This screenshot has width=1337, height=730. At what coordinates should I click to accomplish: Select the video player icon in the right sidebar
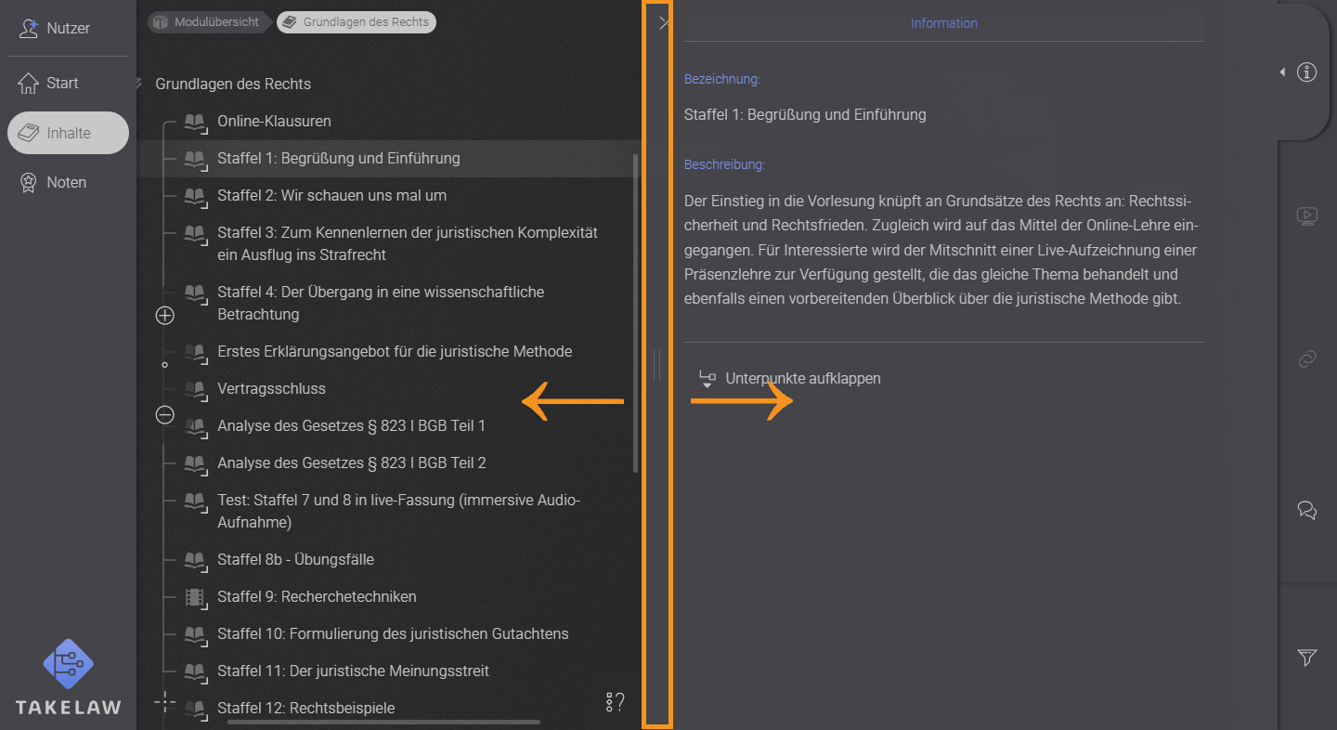[x=1307, y=215]
